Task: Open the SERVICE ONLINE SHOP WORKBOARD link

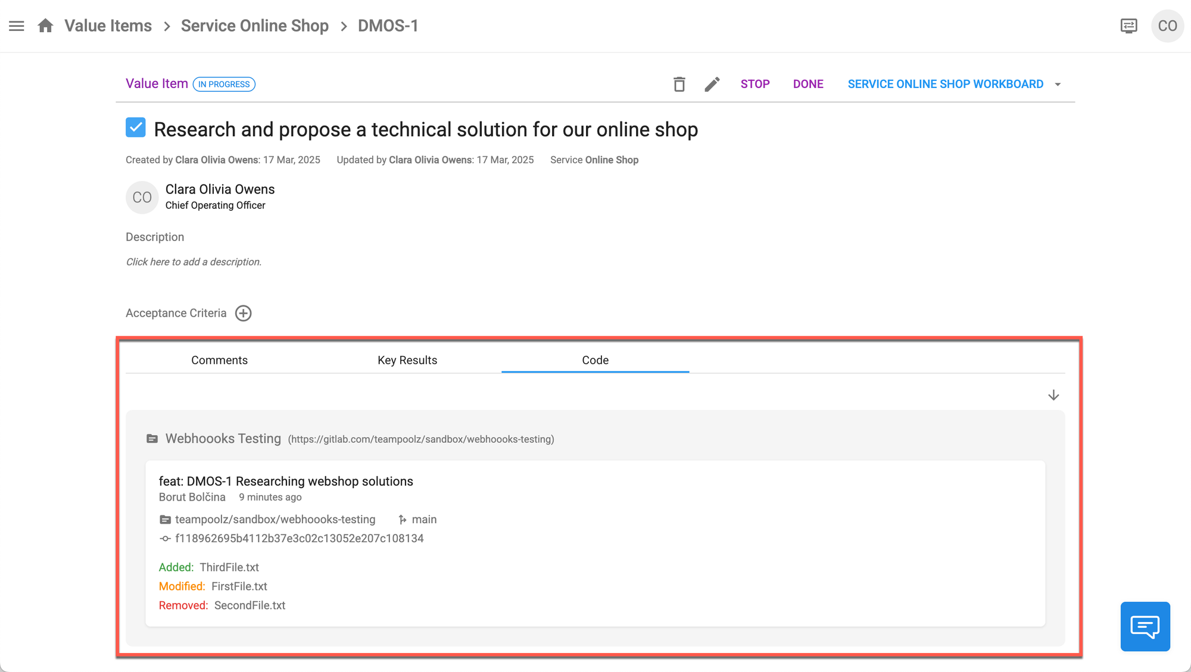Action: point(945,84)
